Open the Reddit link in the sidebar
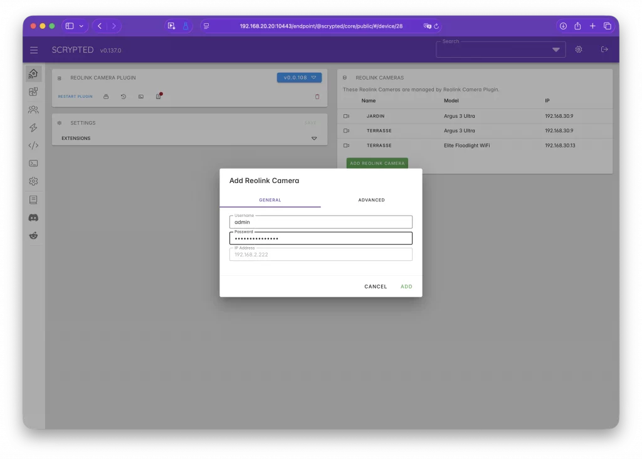Viewport: 642px width, 459px height. 33,236
